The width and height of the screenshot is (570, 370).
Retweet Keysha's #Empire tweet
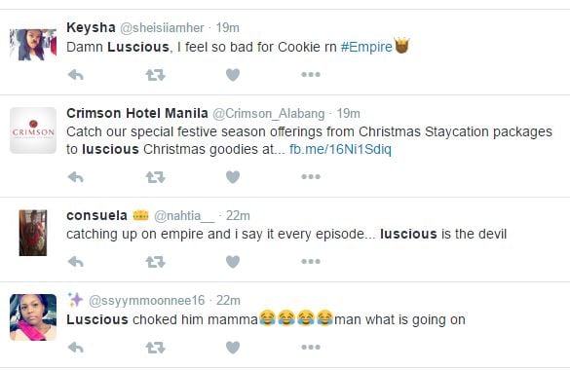[x=155, y=75]
